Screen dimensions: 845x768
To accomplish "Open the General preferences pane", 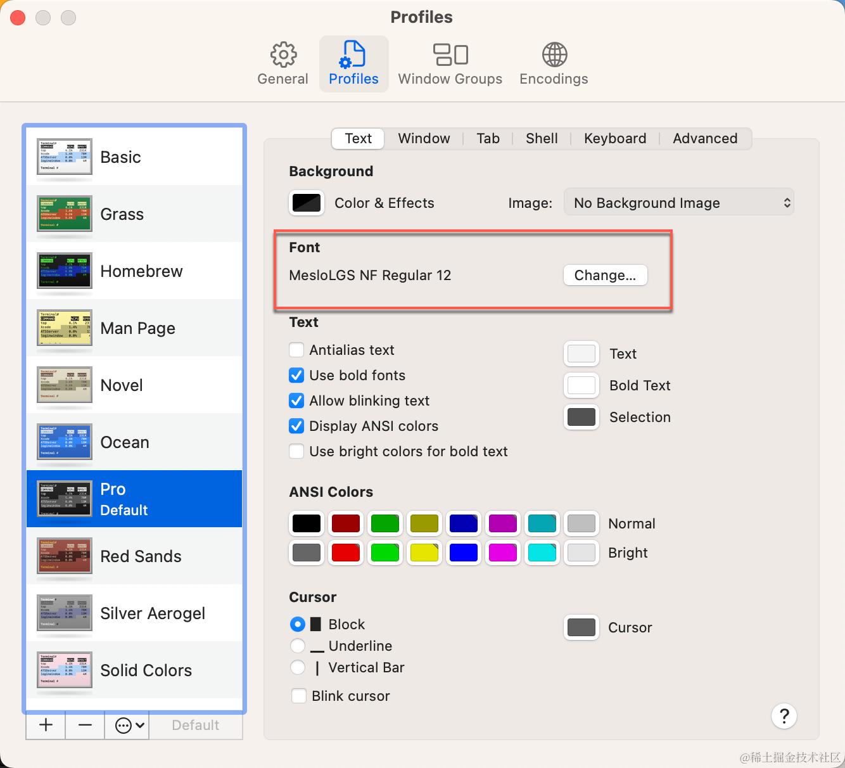I will click(x=283, y=64).
